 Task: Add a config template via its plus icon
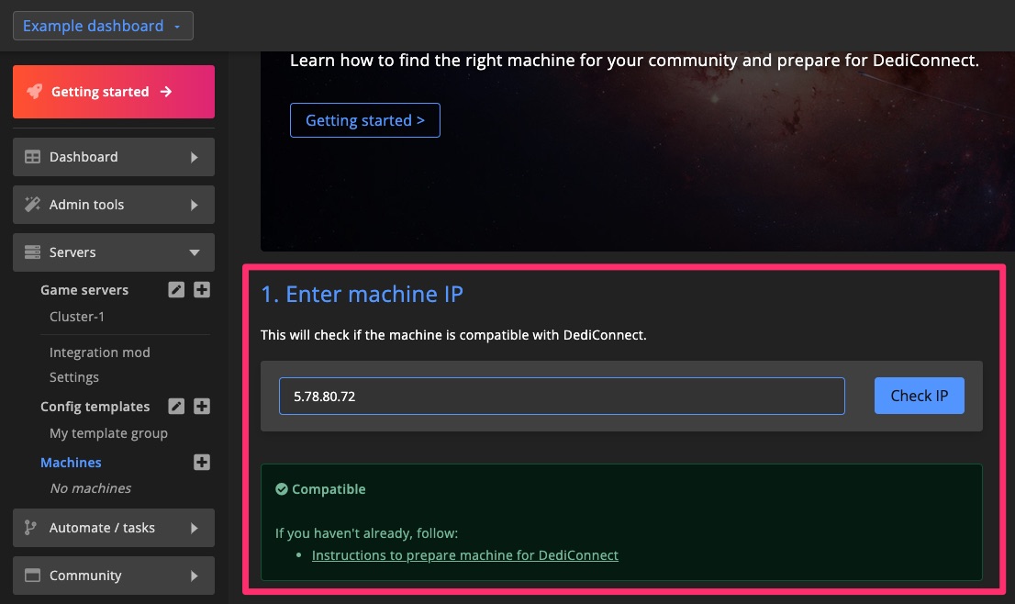(x=202, y=407)
